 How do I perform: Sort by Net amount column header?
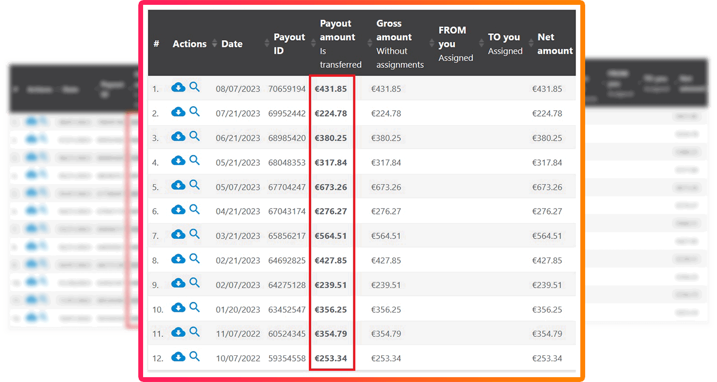point(554,44)
